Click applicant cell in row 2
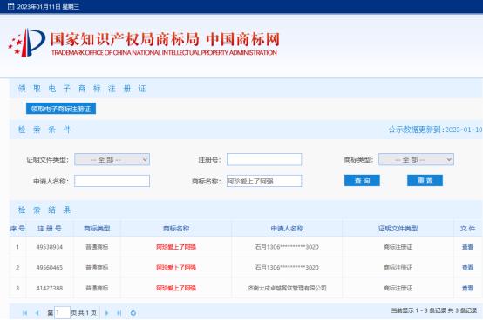 [x=287, y=268]
